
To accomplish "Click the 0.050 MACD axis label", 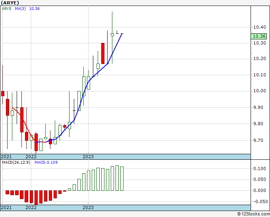I will tap(260, 179).
